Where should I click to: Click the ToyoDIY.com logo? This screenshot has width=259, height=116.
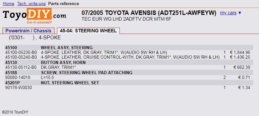tap(34, 16)
